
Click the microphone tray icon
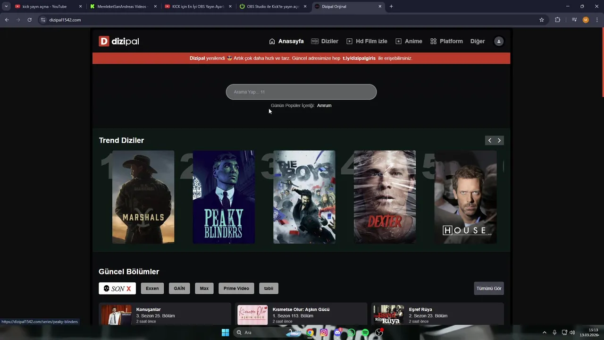tap(554, 332)
